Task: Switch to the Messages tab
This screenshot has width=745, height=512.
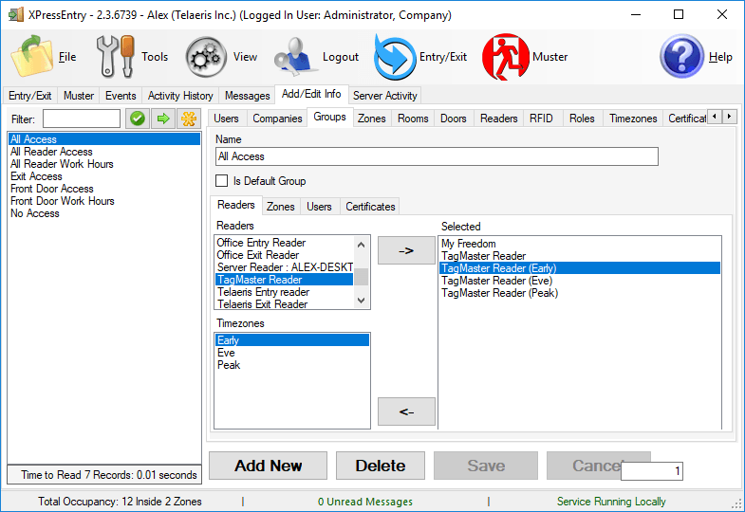Action: (x=247, y=96)
